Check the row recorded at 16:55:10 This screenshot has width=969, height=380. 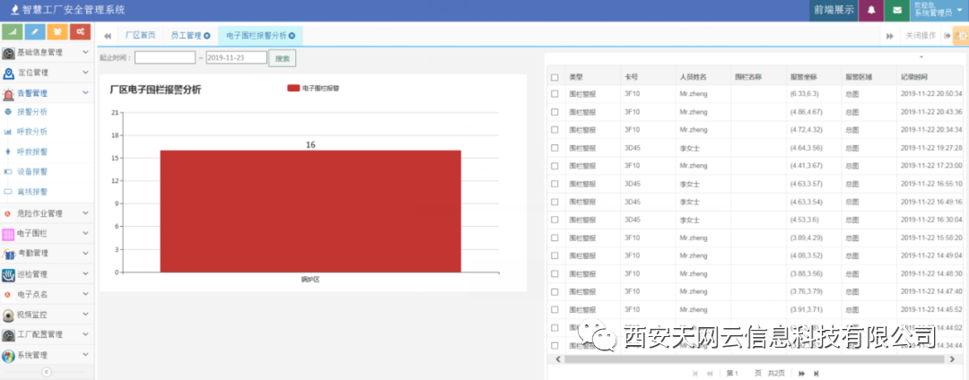(x=555, y=184)
